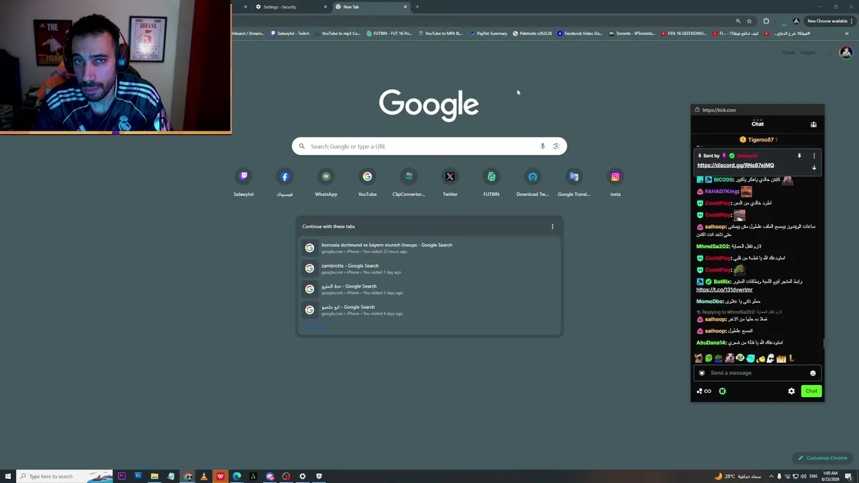
Task: Open the Download Tw... shortcut tile
Action: [x=532, y=182]
